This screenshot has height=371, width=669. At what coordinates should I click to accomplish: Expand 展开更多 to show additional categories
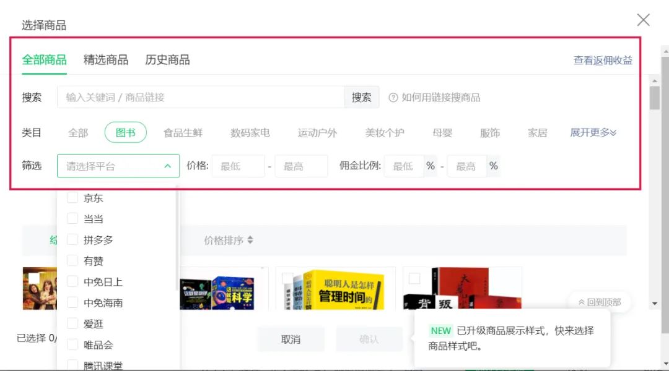[x=592, y=132]
